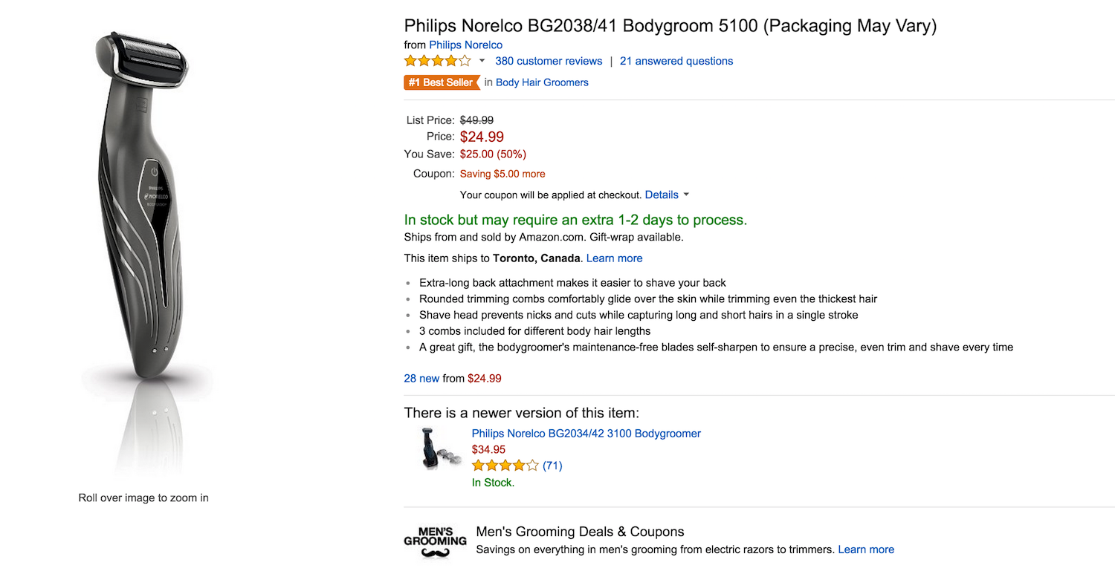This screenshot has height=571, width=1115.
Task: Click the product star rating icons
Action: coord(437,61)
